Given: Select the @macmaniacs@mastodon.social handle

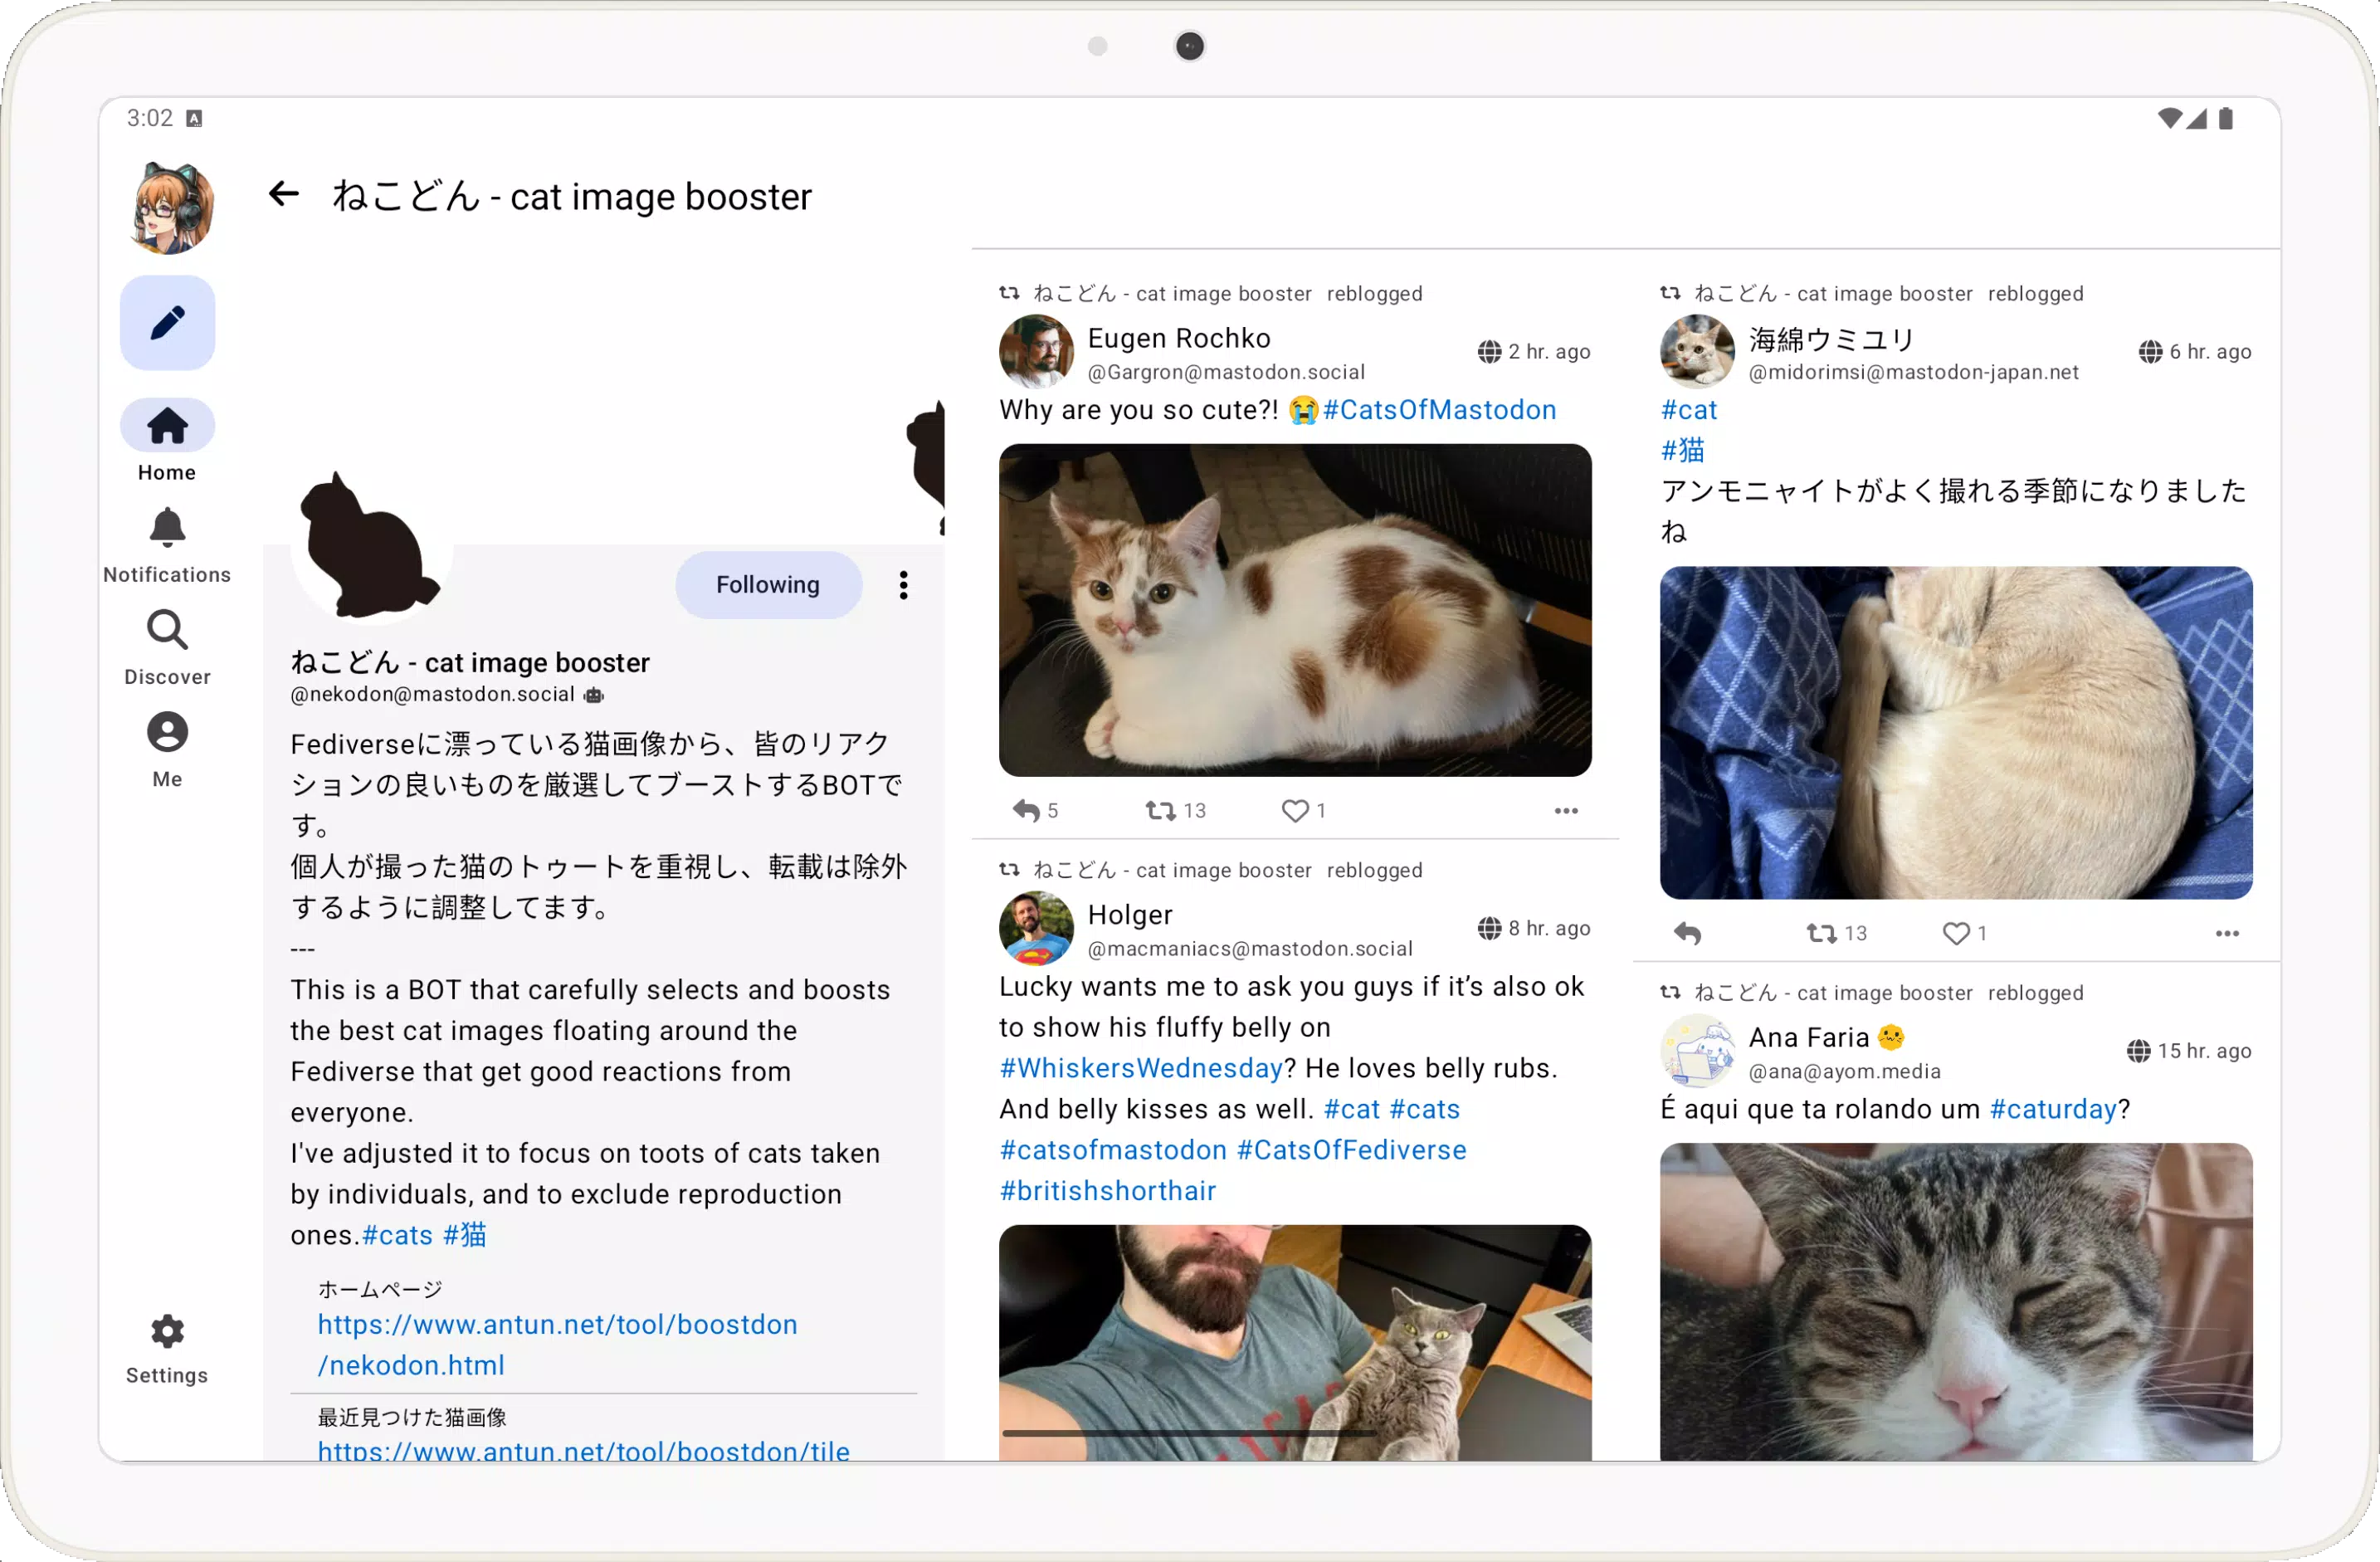Looking at the screenshot, I should [x=1250, y=949].
